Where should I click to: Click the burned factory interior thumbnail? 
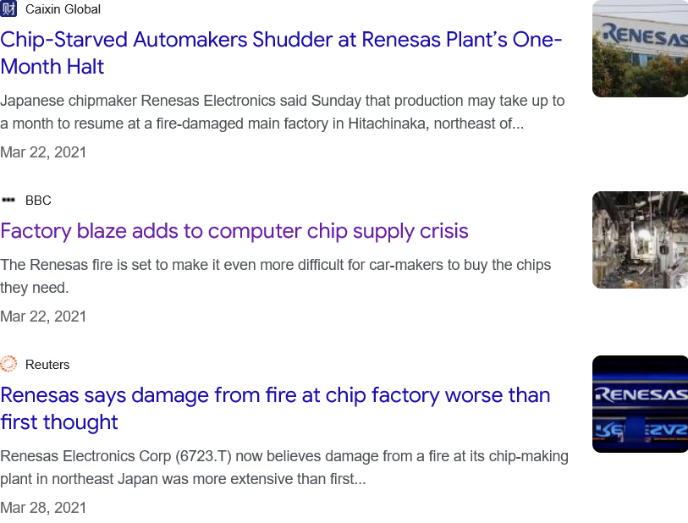coord(640,239)
